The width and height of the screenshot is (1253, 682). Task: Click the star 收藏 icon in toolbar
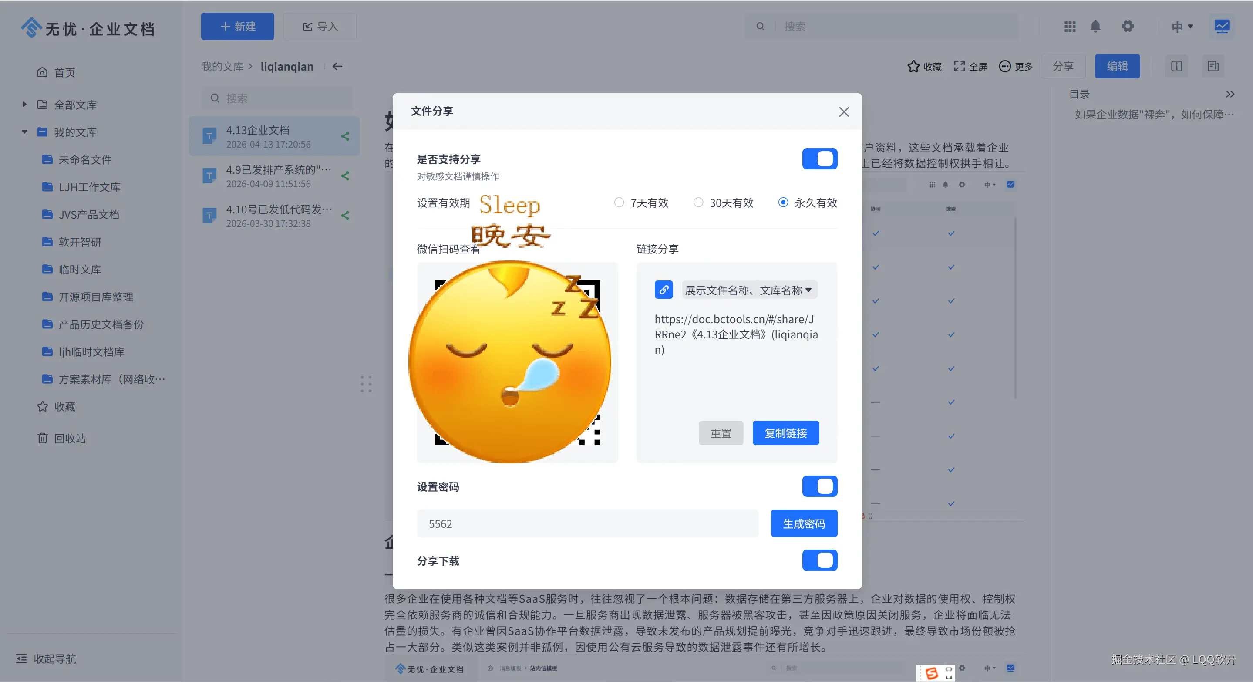tap(913, 67)
